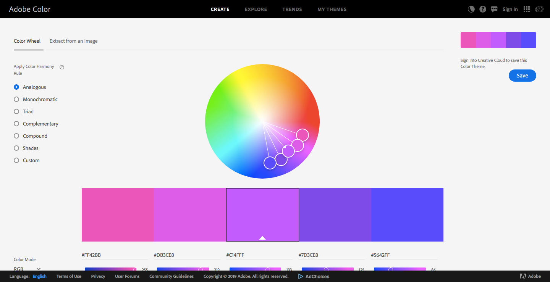Click the Sign In link
The width and height of the screenshot is (550, 282).
pyautogui.click(x=510, y=9)
